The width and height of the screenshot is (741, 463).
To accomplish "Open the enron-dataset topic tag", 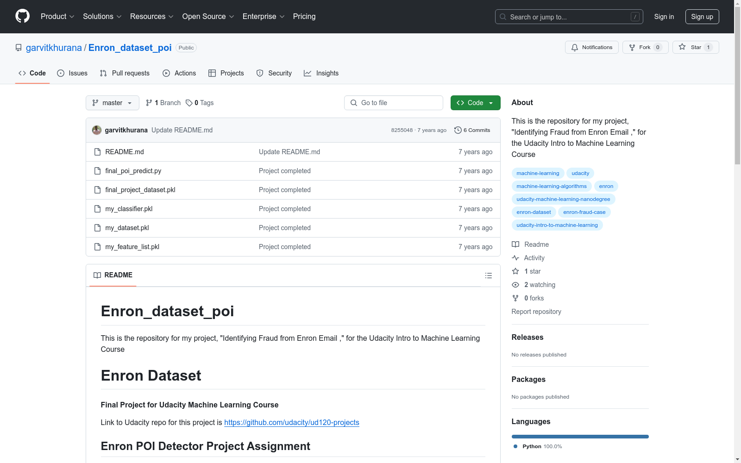I will [x=534, y=212].
